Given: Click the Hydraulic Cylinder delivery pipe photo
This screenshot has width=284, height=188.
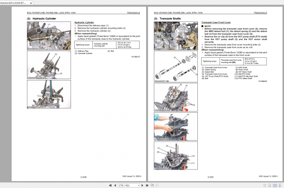Looking at the screenshot, I should pos(49,36).
